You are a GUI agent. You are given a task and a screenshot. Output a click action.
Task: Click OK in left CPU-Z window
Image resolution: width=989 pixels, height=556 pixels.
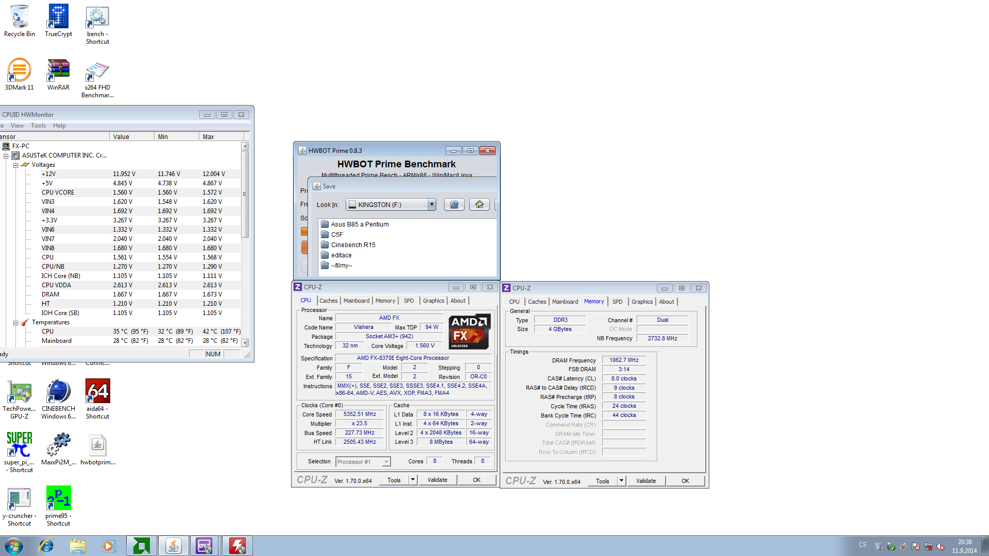point(476,480)
